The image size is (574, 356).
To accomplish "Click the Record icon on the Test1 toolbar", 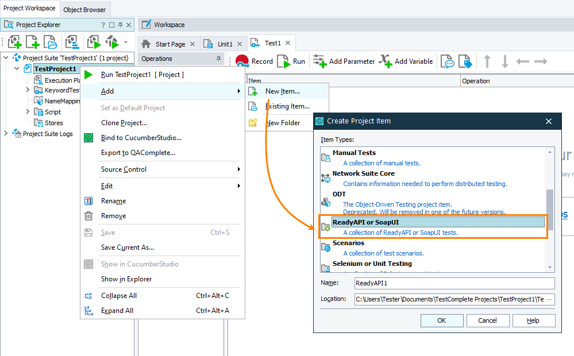I will click(242, 61).
